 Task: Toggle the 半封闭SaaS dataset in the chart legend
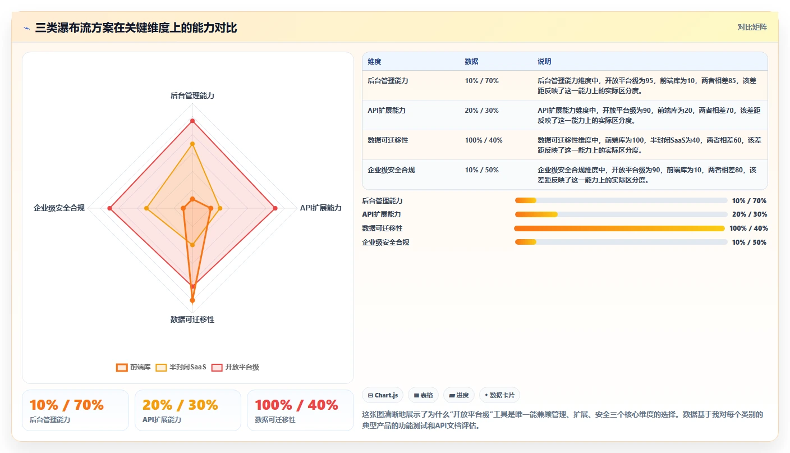click(x=181, y=367)
